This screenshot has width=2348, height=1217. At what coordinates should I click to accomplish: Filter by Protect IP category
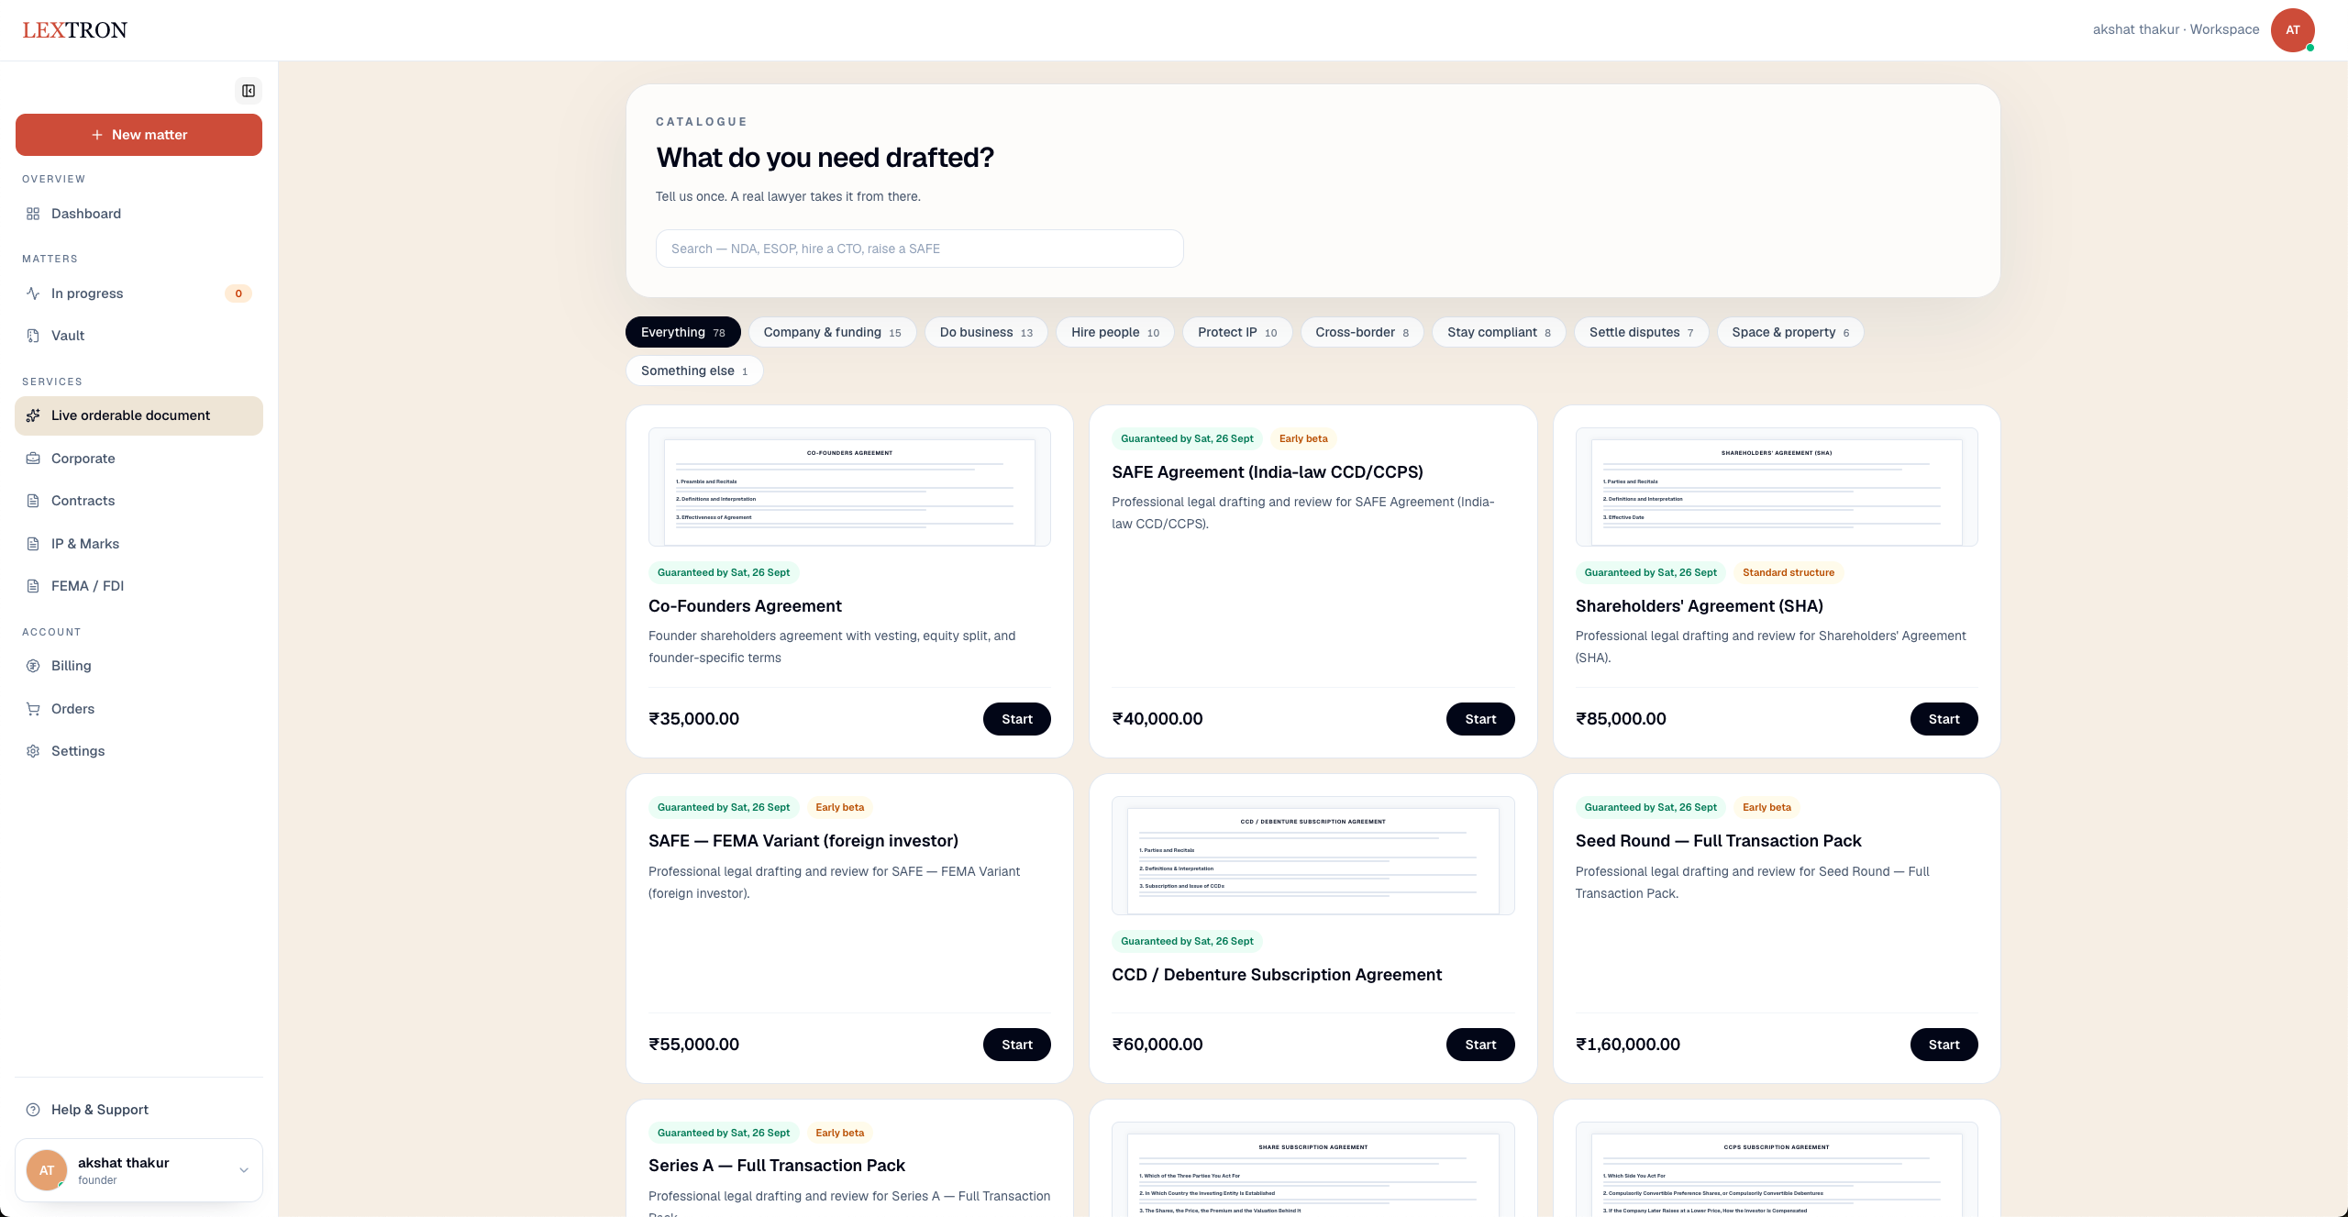[1236, 332]
